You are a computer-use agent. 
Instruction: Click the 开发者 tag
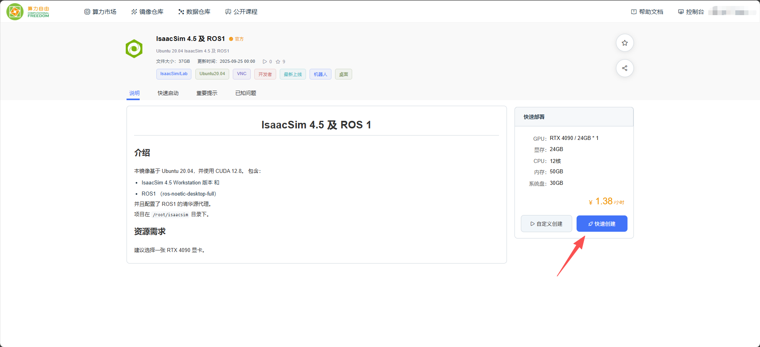tap(265, 74)
